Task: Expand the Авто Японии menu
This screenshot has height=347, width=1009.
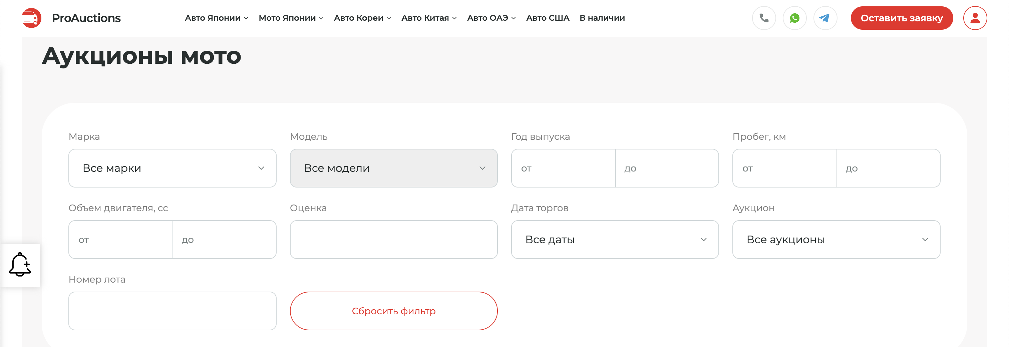Action: click(217, 18)
